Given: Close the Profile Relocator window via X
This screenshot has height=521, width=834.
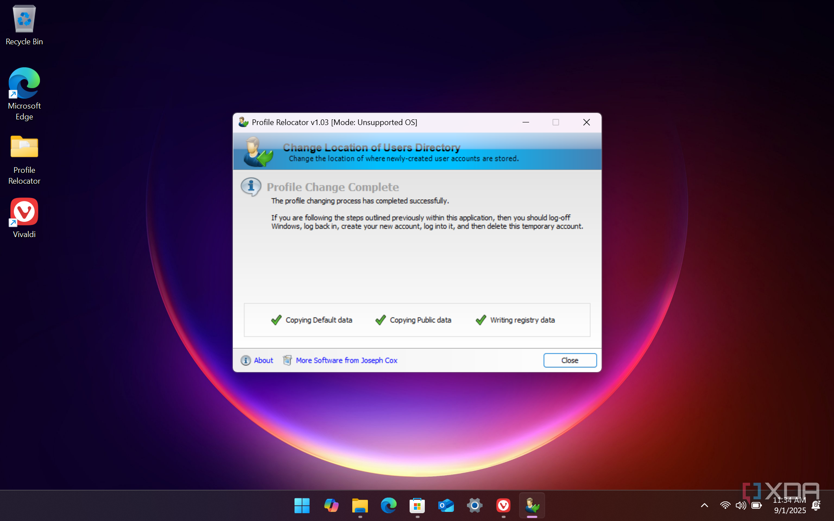Looking at the screenshot, I should (x=586, y=122).
